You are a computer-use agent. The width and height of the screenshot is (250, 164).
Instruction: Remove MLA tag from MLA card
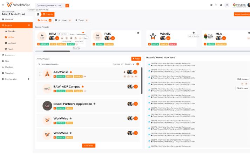point(214,44)
